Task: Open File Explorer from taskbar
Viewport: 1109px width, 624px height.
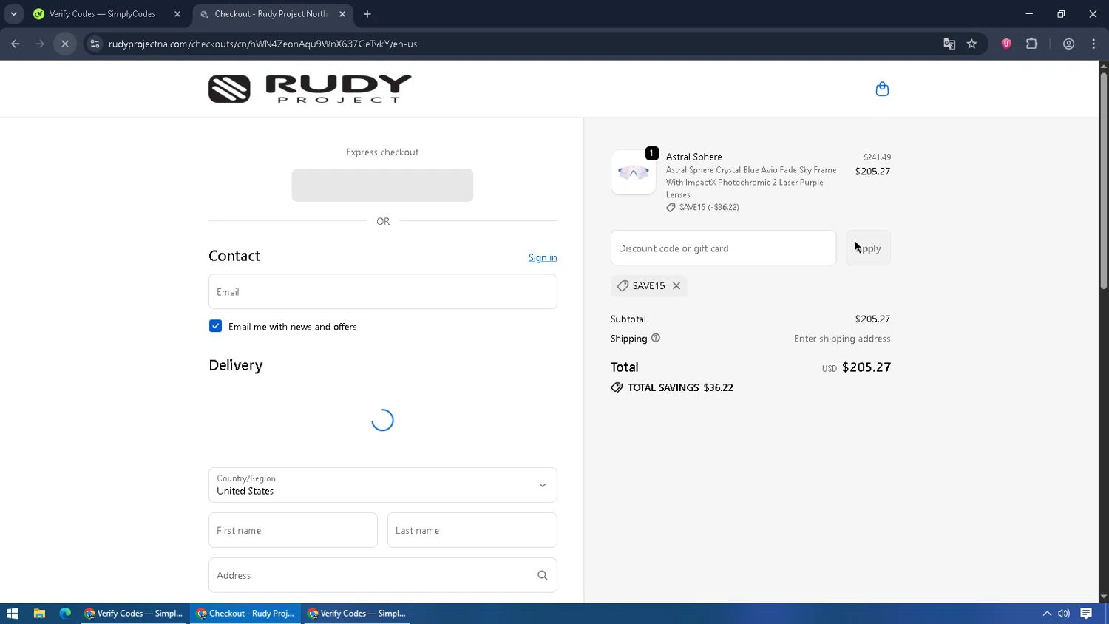Action: (39, 614)
